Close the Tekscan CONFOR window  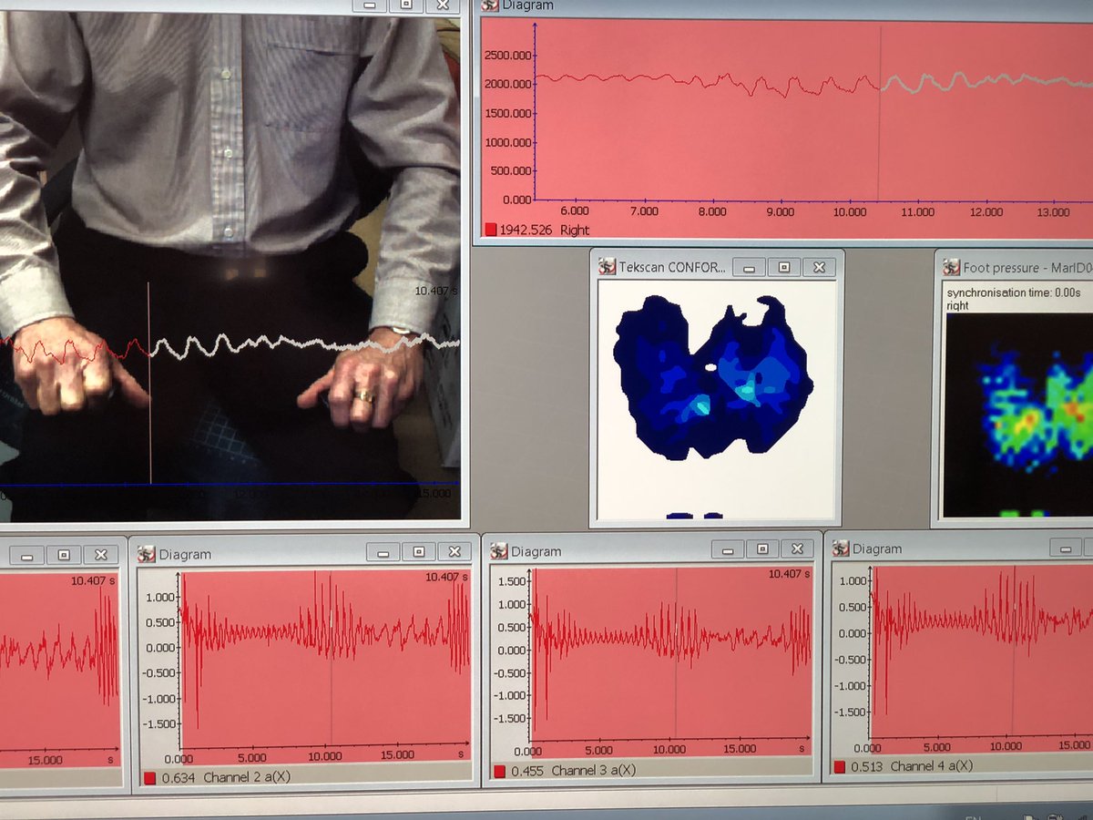click(x=819, y=267)
